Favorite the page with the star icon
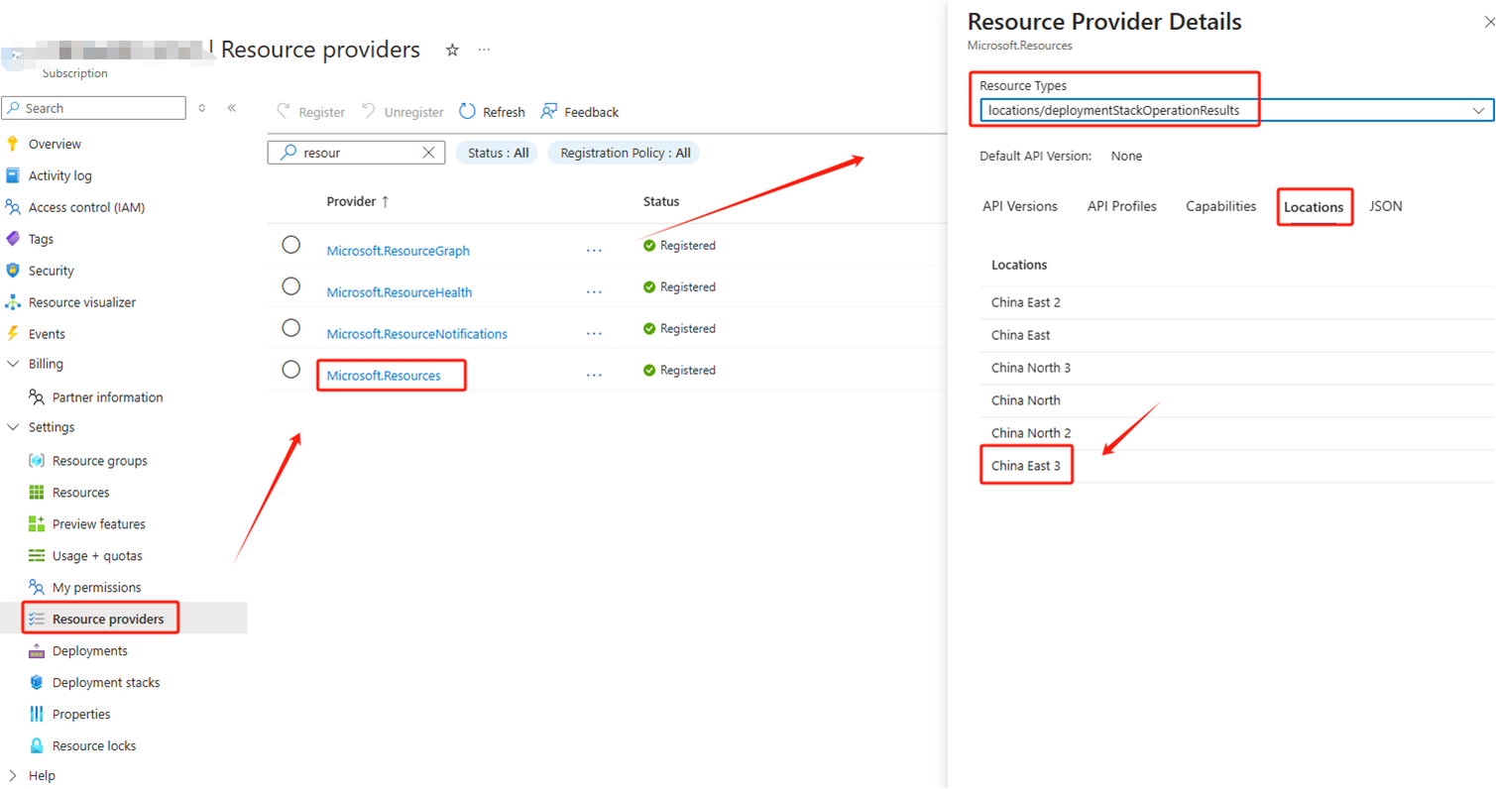 452,50
